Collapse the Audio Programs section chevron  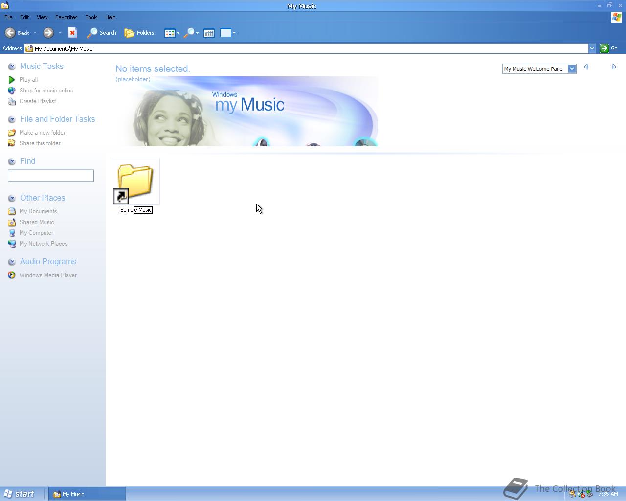pyautogui.click(x=12, y=262)
